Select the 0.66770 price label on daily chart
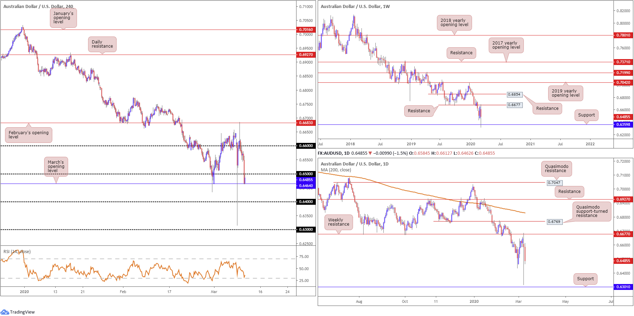 coord(623,234)
